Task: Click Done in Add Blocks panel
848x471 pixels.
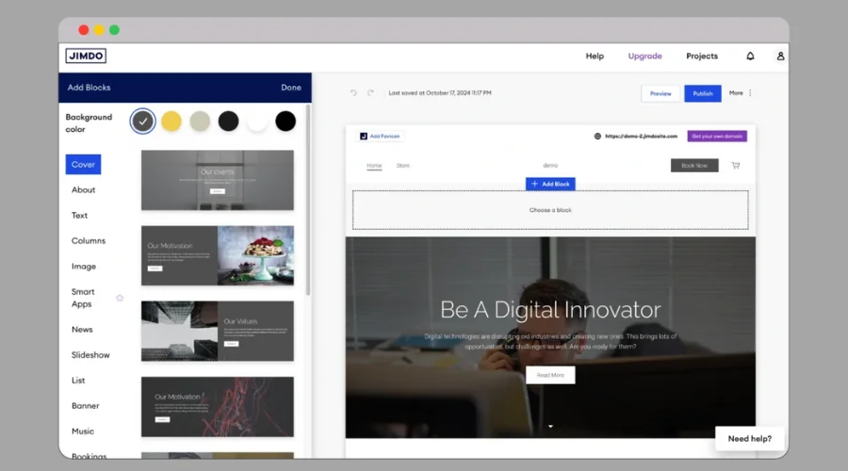Action: pyautogui.click(x=291, y=88)
